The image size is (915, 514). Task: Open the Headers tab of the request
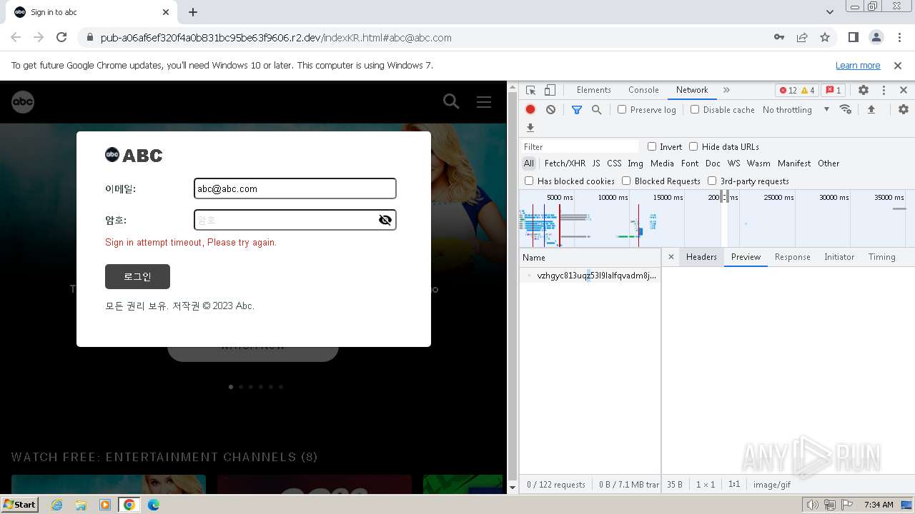(701, 257)
